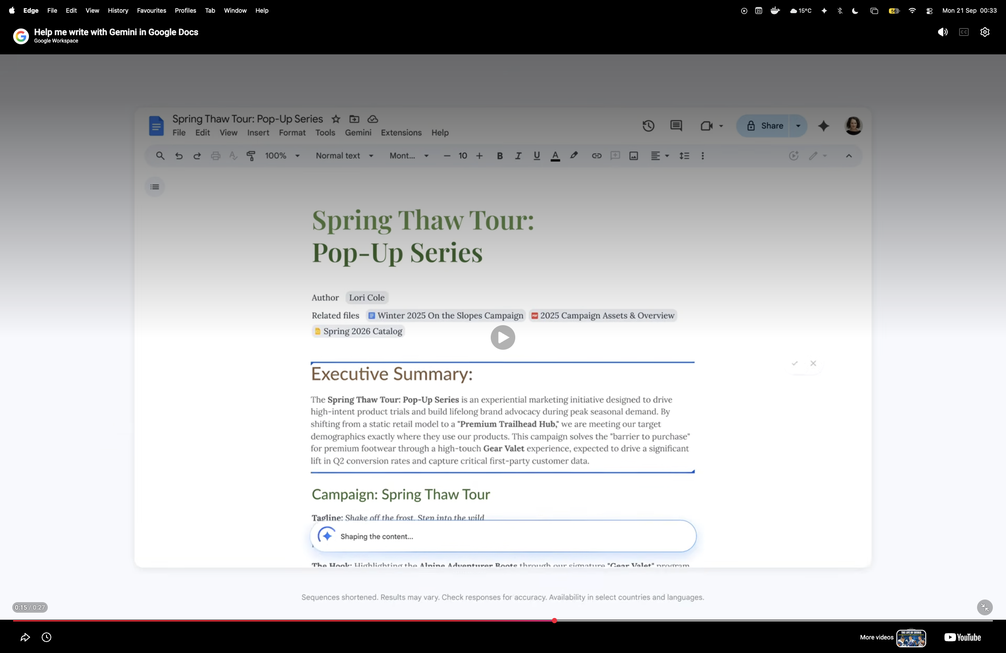The height and width of the screenshot is (653, 1006).
Task: Open 2025 Campaign Assets & Overview chip
Action: [x=603, y=316]
